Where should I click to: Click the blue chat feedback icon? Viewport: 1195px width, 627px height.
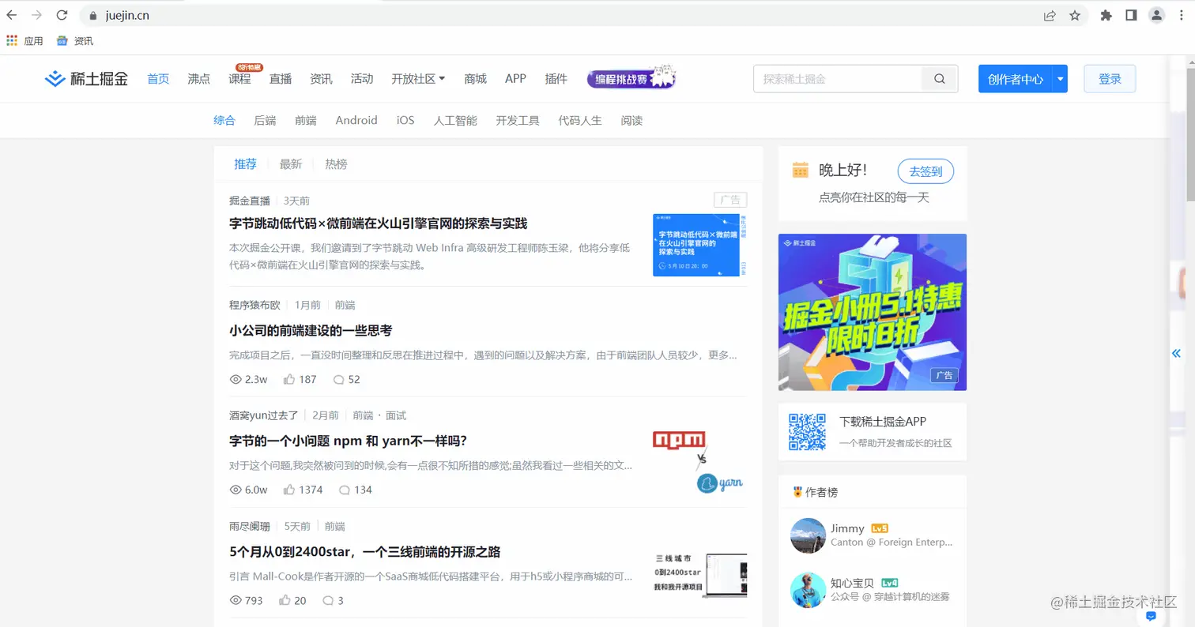tap(1151, 616)
